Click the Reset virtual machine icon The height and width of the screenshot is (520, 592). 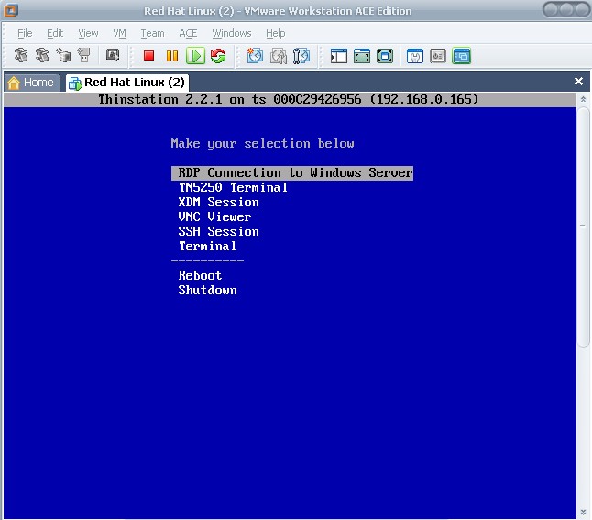(218, 56)
